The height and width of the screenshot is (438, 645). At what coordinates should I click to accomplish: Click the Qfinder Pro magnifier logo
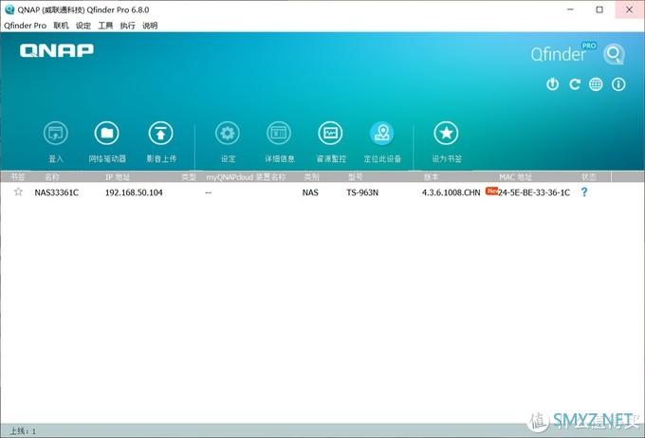click(614, 54)
